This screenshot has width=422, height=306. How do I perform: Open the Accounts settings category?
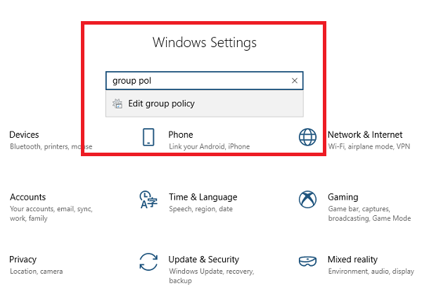(28, 197)
